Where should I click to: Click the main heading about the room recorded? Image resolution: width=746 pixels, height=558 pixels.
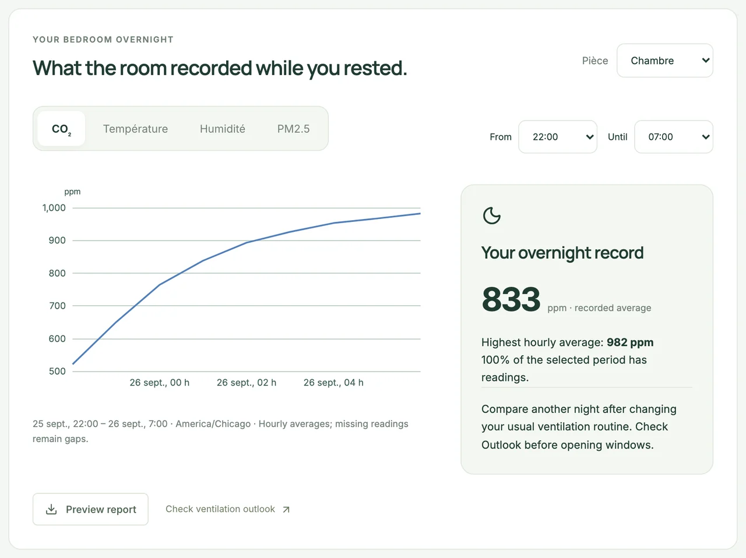tap(220, 68)
